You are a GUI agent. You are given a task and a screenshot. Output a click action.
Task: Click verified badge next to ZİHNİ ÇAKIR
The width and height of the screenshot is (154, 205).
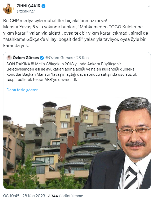tap(43, 6)
